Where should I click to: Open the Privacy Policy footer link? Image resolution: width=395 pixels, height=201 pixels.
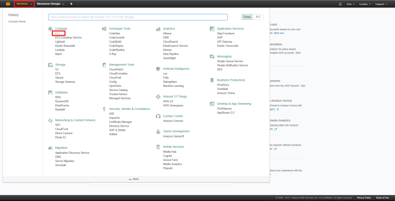point(364,198)
